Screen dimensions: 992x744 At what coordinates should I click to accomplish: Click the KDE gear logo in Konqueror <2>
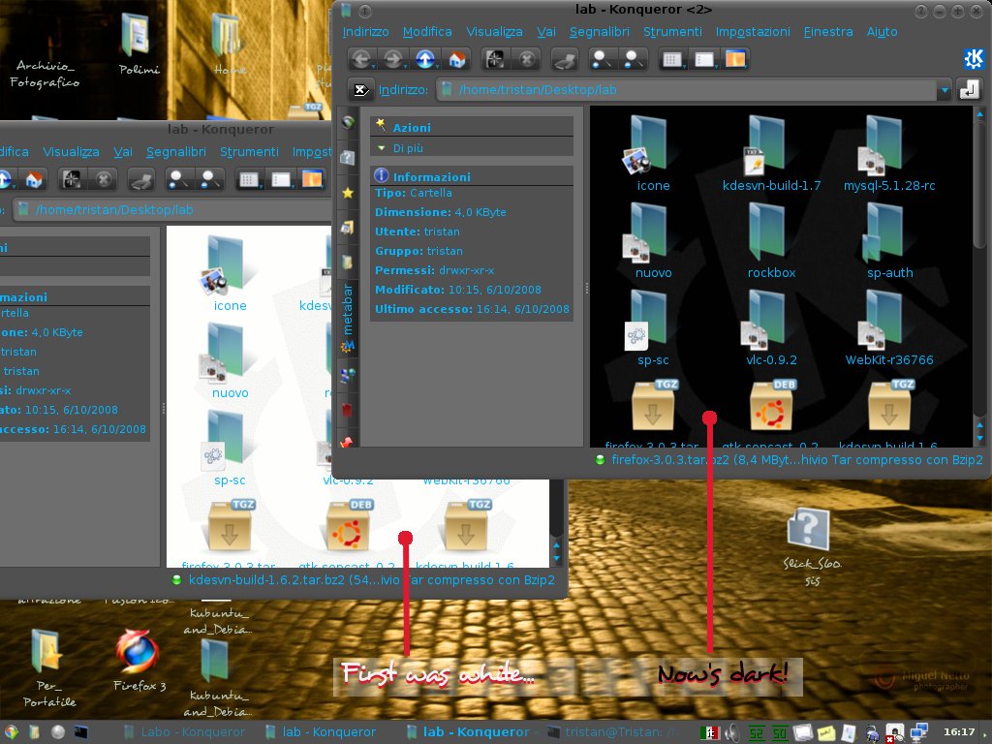(974, 59)
